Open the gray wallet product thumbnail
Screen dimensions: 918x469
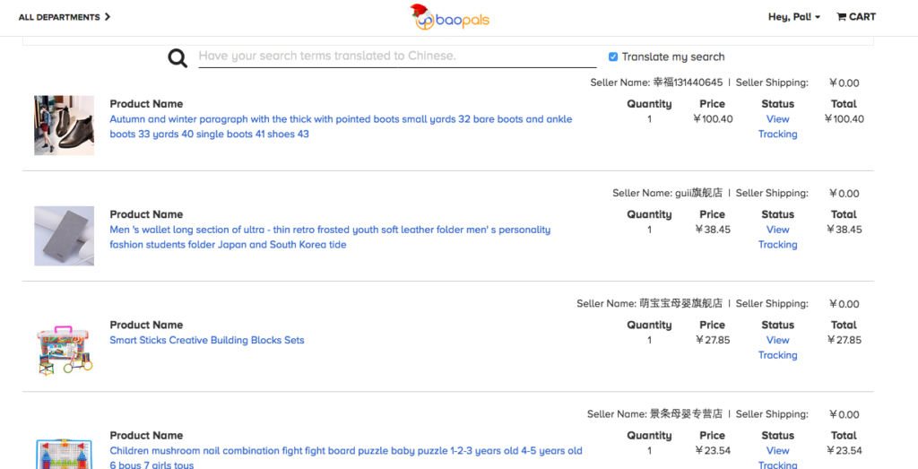pyautogui.click(x=64, y=236)
